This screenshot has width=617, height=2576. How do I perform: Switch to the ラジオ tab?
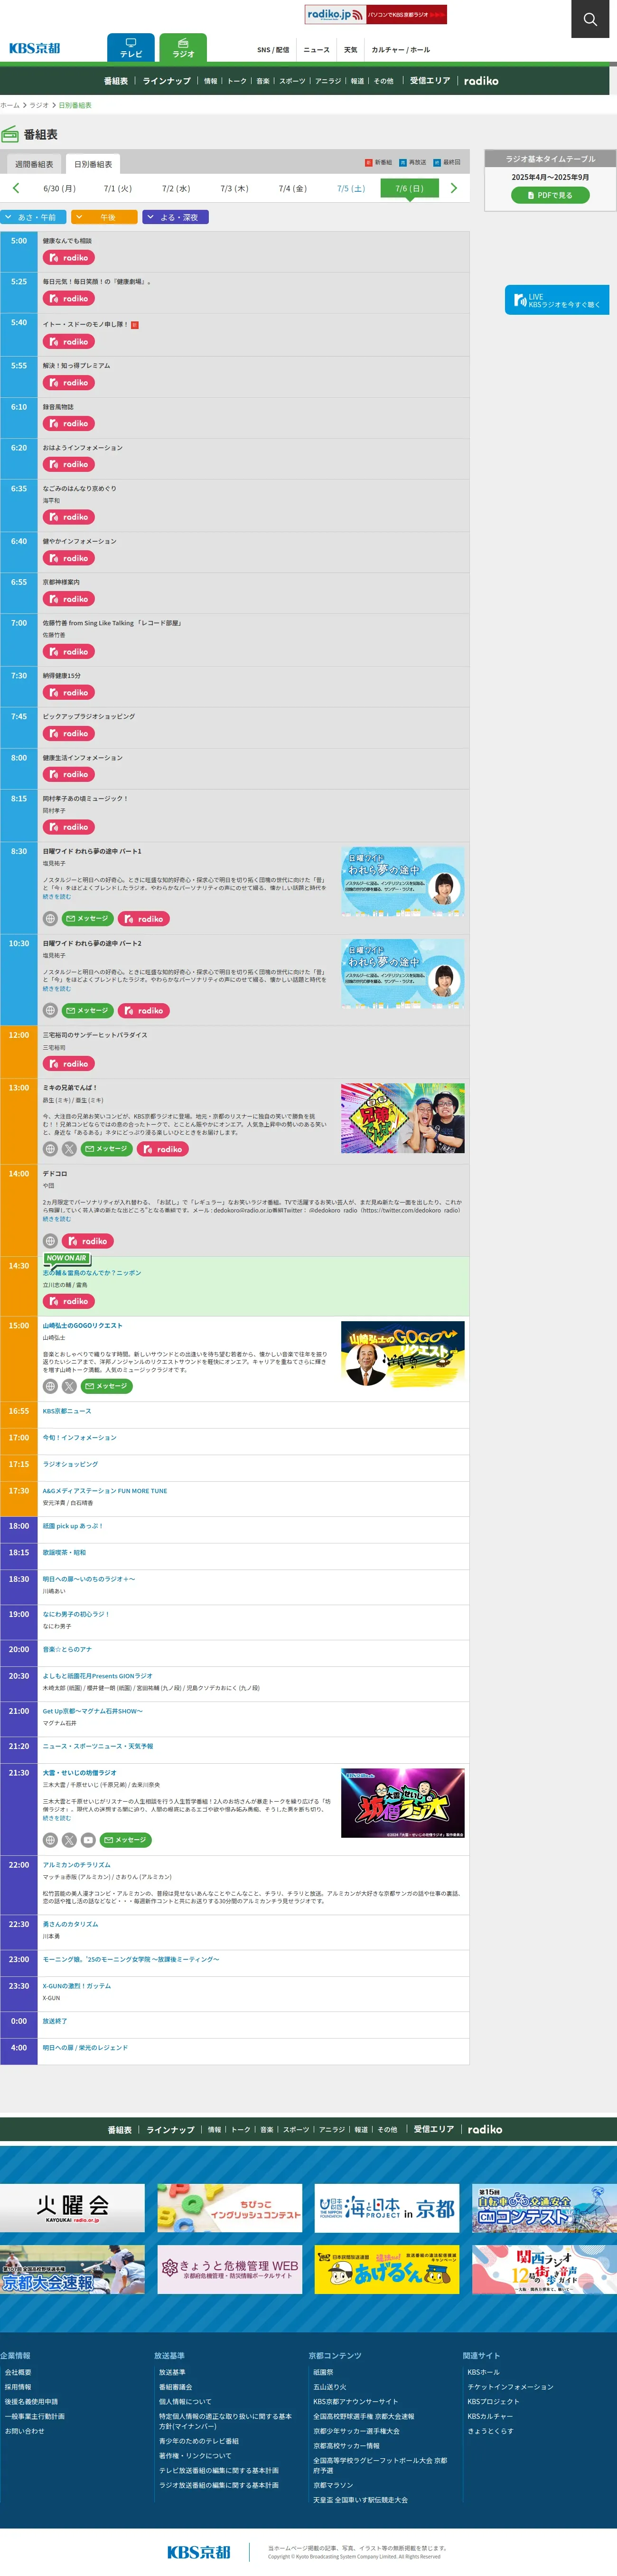point(183,47)
